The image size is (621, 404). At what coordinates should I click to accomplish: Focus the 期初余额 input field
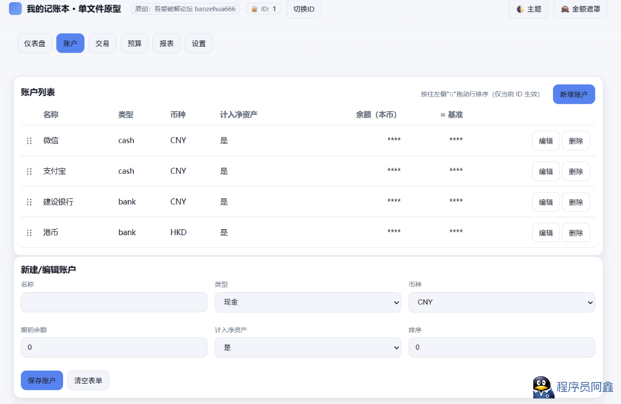[114, 348]
